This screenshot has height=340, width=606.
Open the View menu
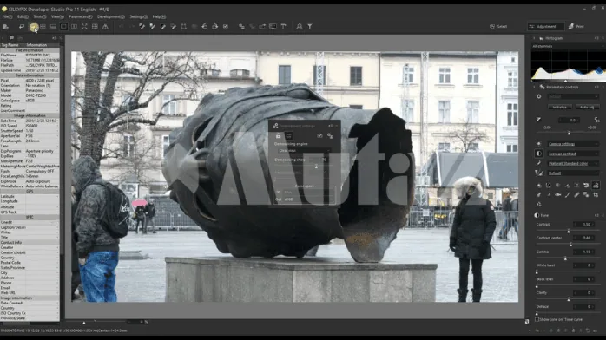click(x=57, y=17)
